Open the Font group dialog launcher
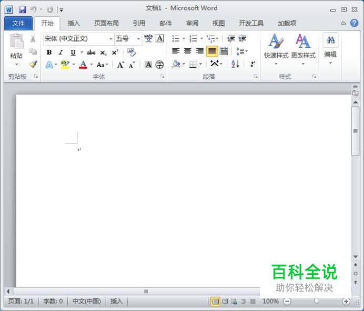The width and height of the screenshot is (364, 311). point(162,76)
